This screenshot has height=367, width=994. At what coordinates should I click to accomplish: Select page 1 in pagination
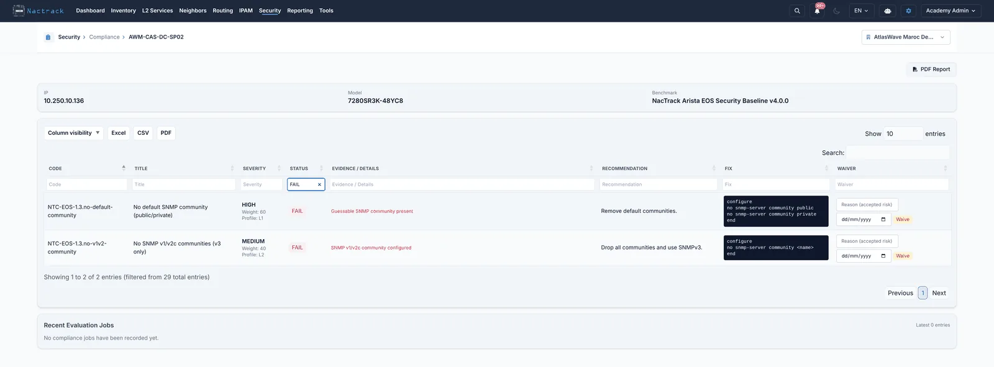(x=923, y=293)
